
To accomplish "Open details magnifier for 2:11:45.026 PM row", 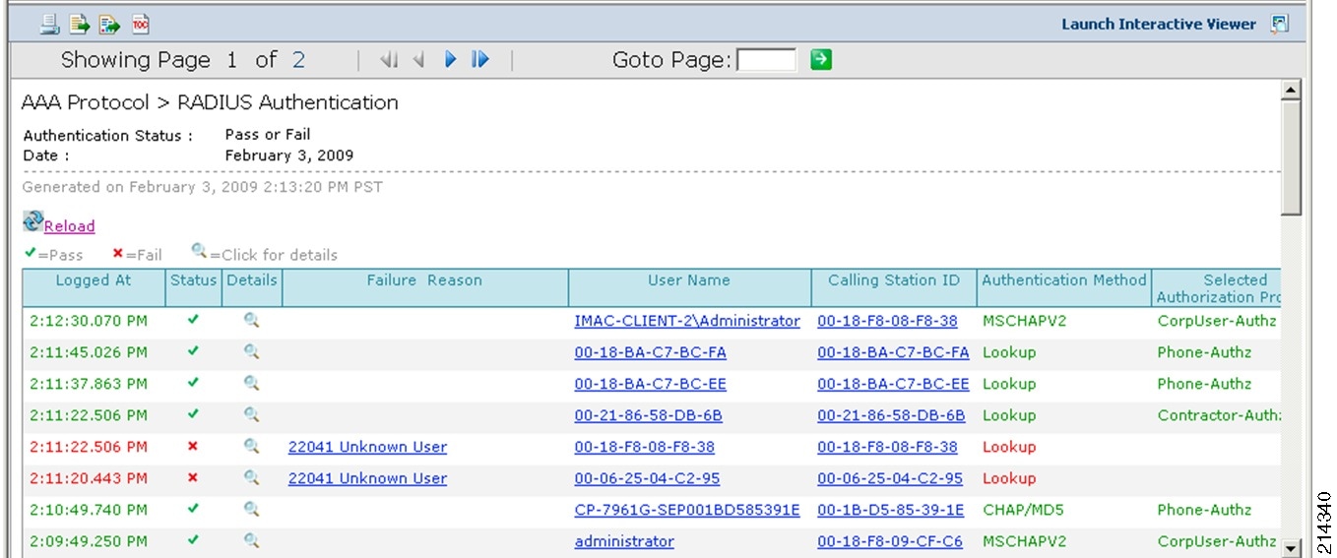I will pos(251,351).
